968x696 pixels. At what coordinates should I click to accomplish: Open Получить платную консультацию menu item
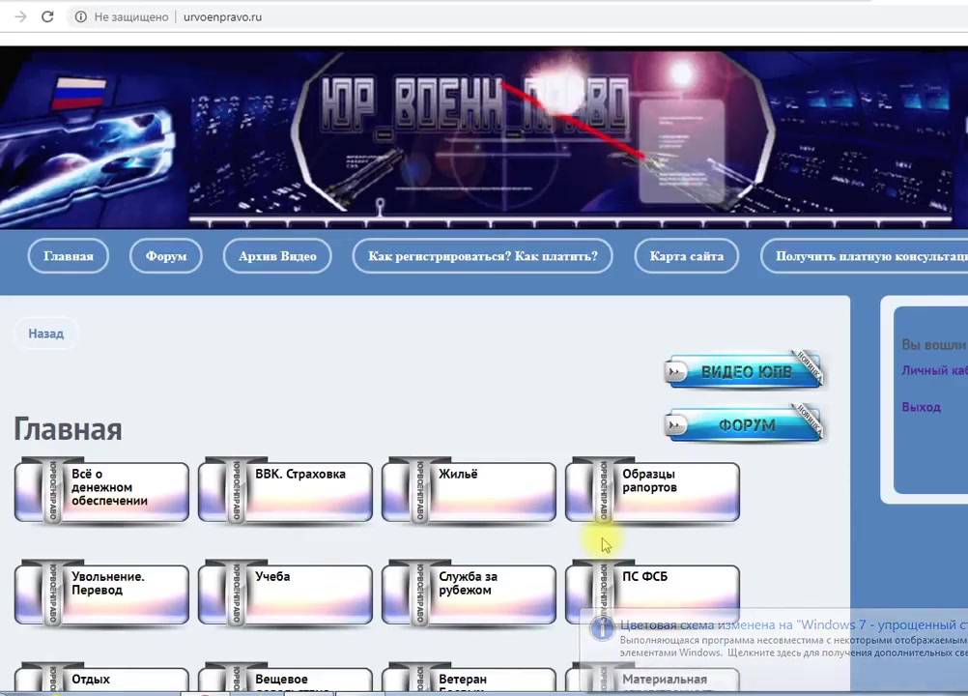coord(865,256)
